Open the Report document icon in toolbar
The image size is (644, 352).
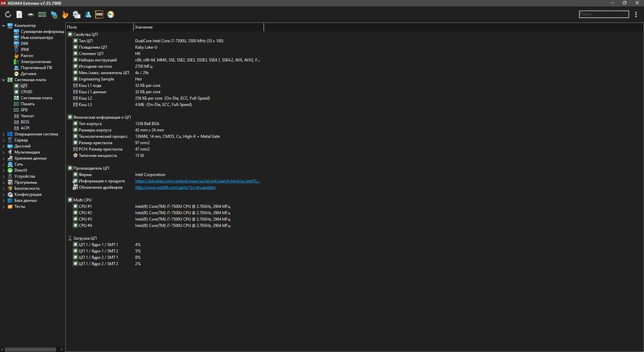click(19, 14)
